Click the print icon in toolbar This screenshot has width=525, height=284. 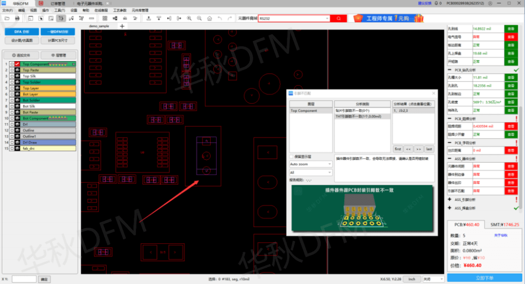tap(17, 18)
